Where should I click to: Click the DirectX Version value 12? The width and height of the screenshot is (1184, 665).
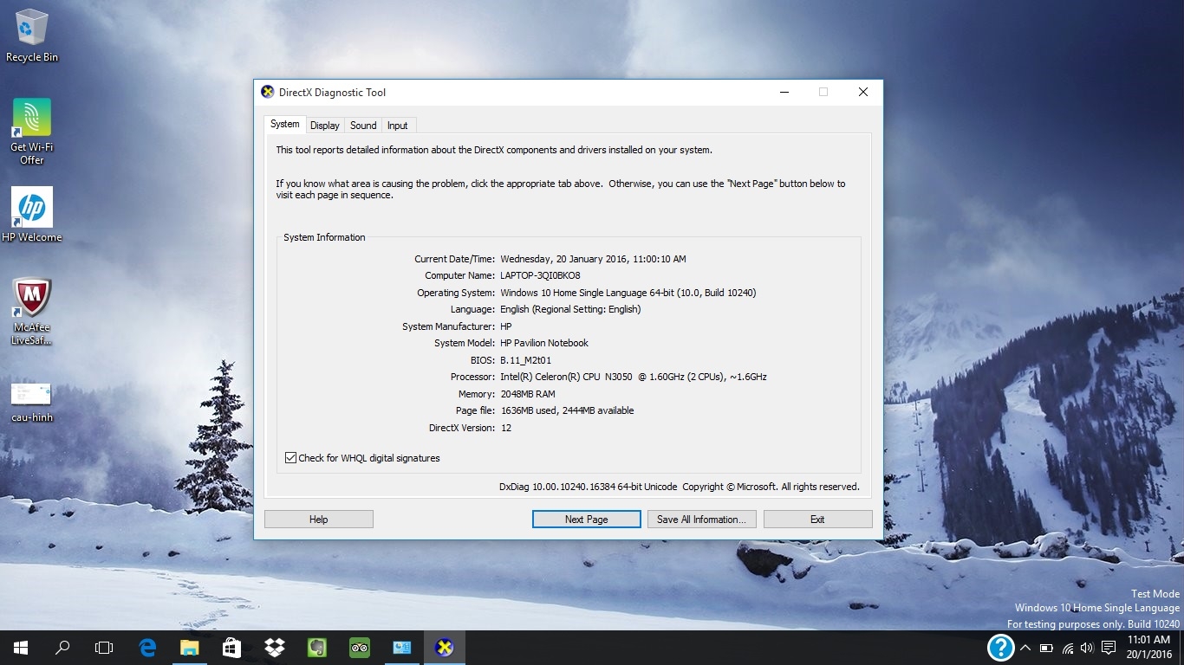pyautogui.click(x=506, y=428)
